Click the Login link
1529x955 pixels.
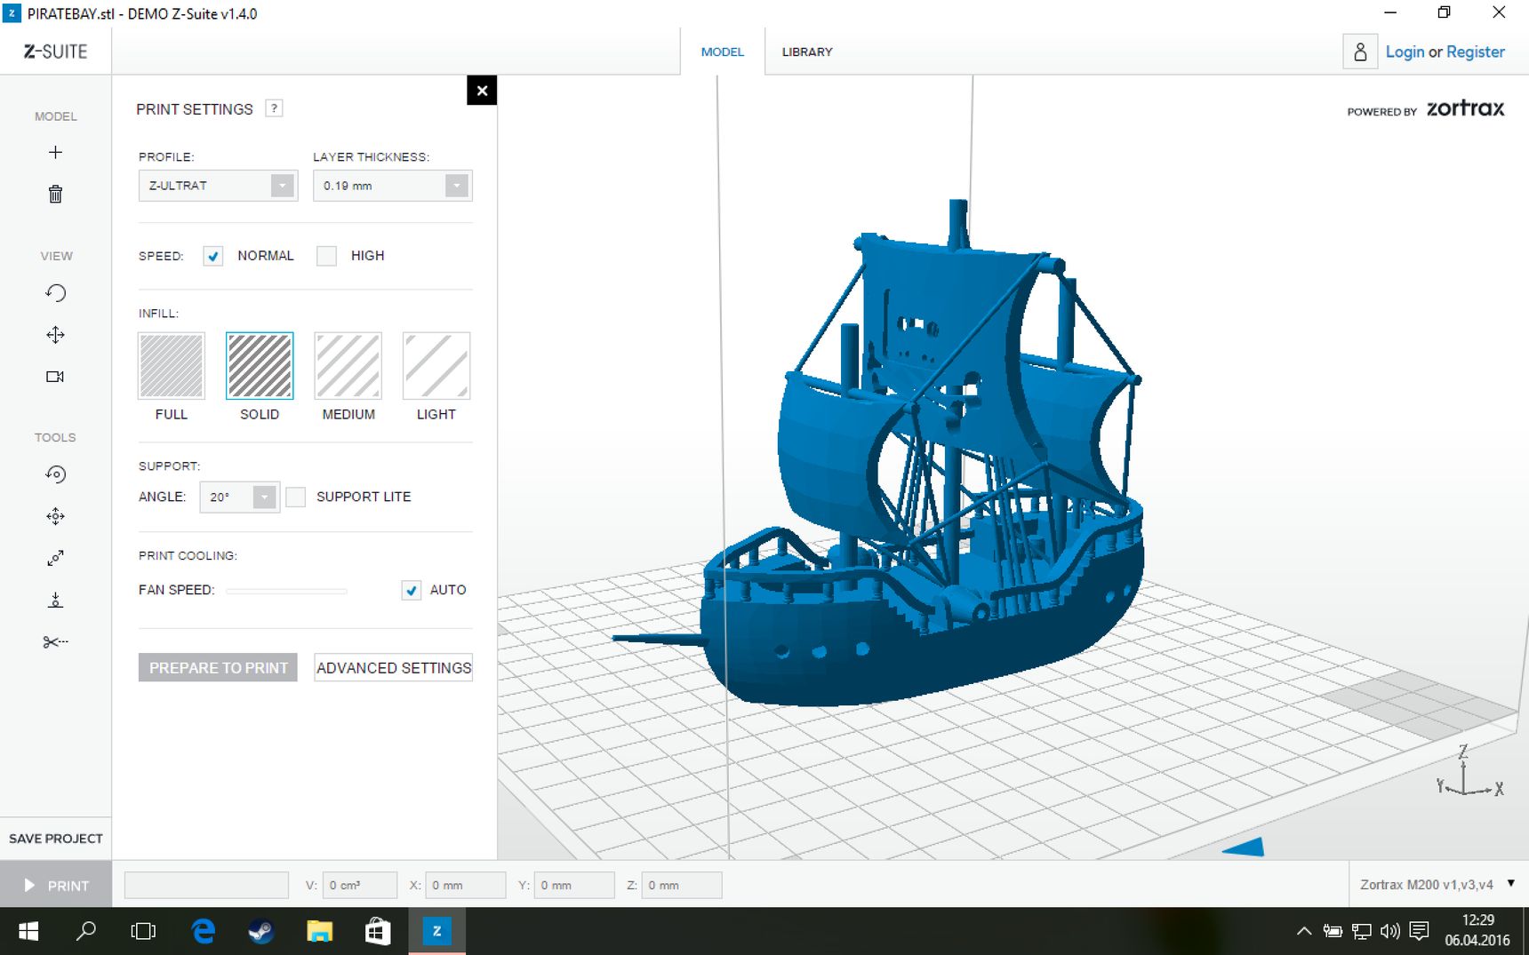click(x=1405, y=52)
